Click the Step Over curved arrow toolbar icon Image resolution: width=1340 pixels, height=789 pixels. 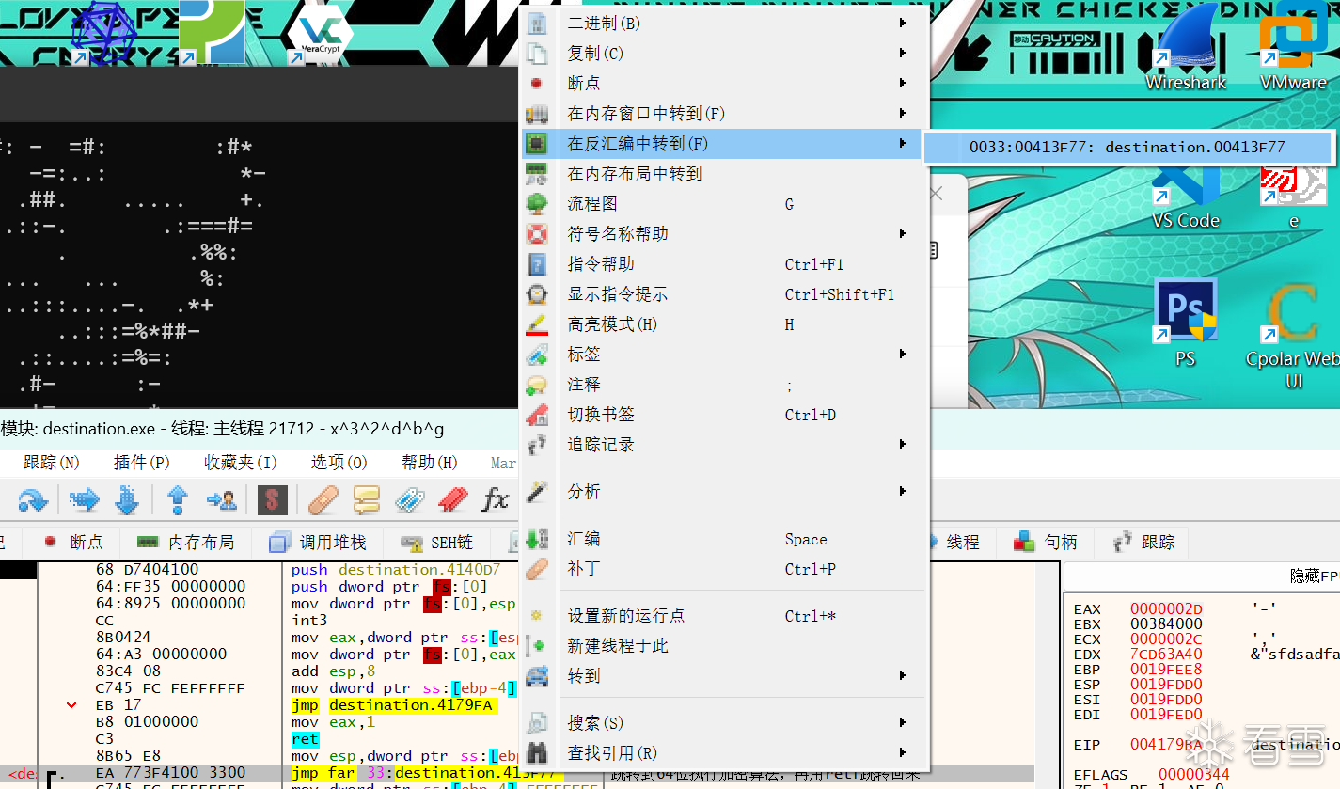(x=33, y=499)
